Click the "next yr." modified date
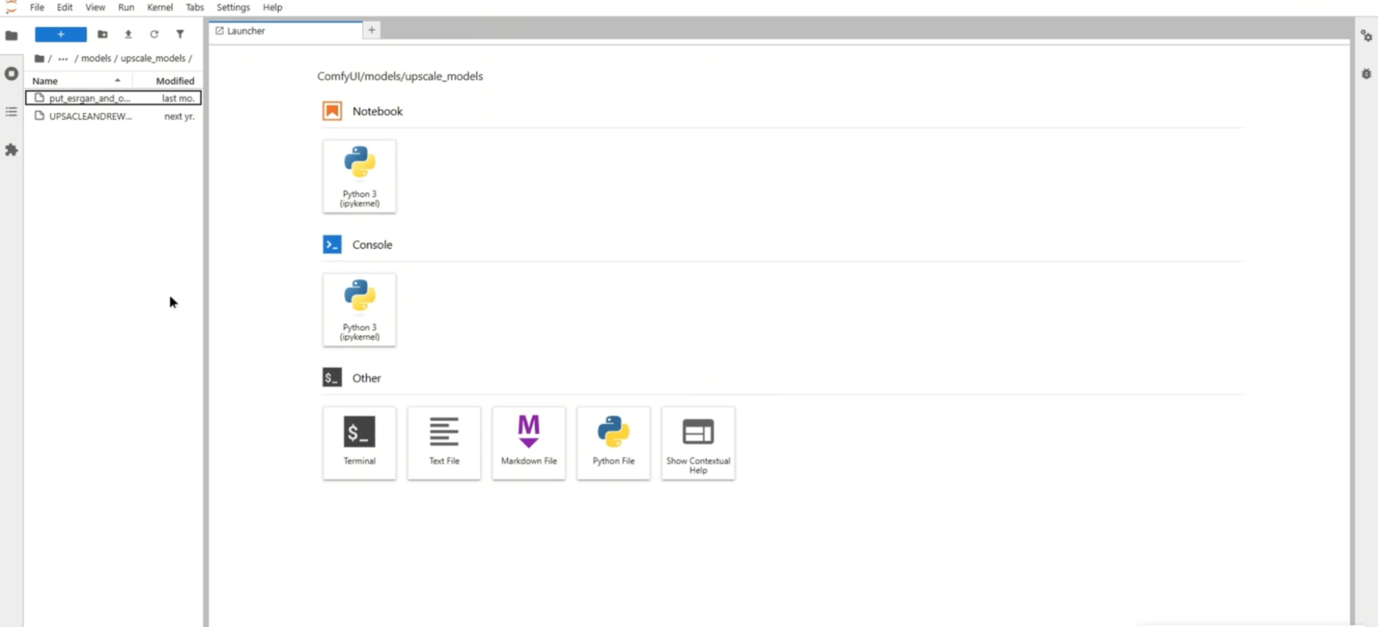Viewport: 1378px width, 627px height. (x=179, y=116)
